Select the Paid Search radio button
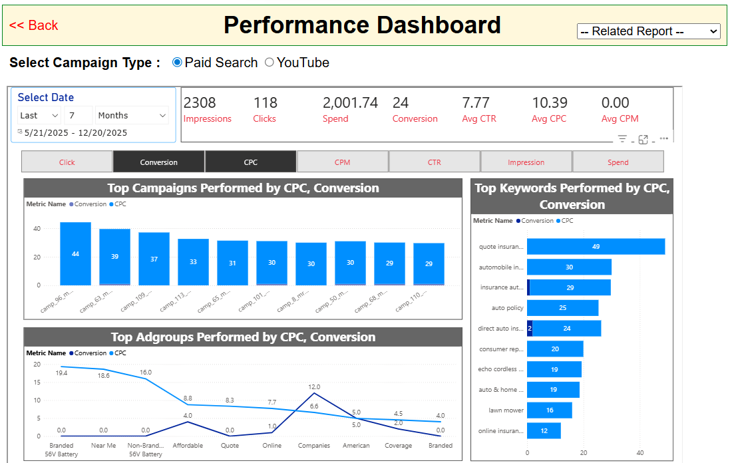Viewport: 730px width, 463px height. 177,63
